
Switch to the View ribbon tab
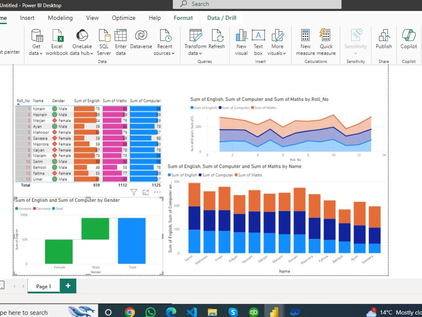(x=92, y=18)
